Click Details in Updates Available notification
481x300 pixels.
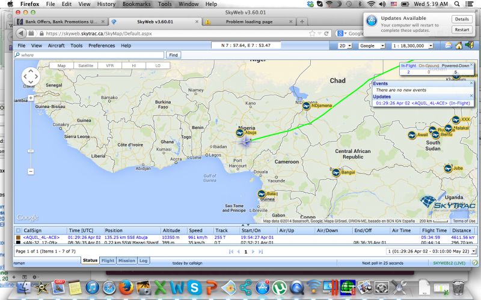[462, 19]
